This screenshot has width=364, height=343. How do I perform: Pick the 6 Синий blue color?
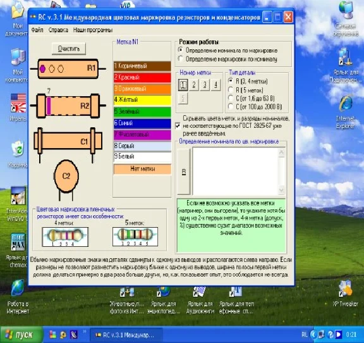pyautogui.click(x=142, y=123)
